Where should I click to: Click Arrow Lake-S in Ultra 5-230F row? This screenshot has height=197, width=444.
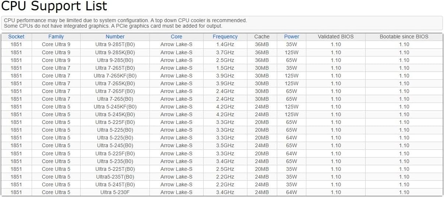(176, 192)
